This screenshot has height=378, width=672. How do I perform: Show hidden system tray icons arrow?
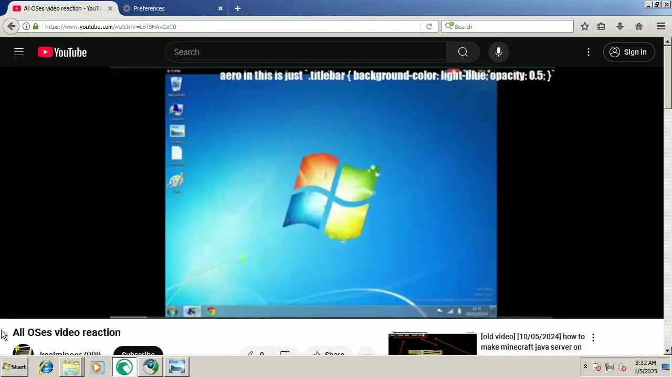pyautogui.click(x=585, y=366)
